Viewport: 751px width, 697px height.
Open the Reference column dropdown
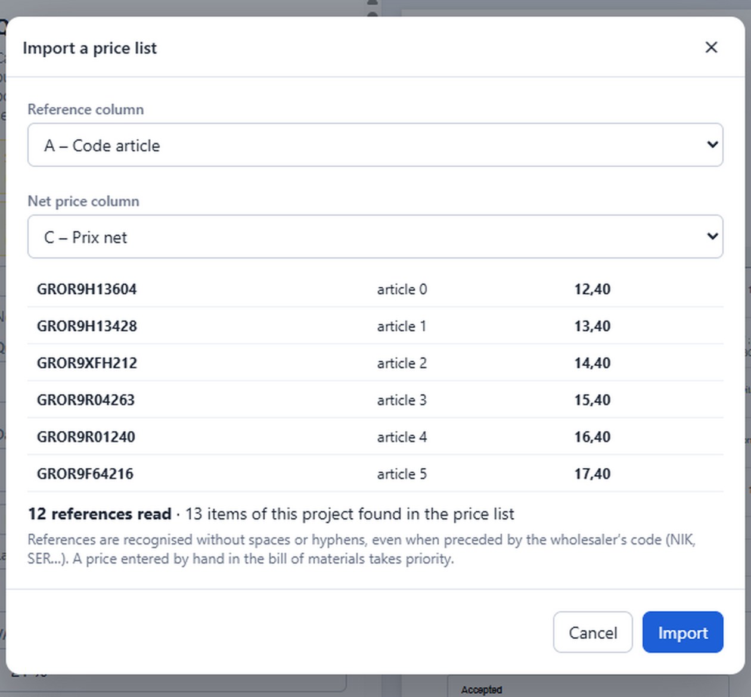(x=375, y=145)
